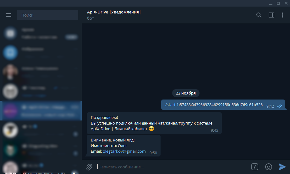Screen dimensions: 290x174
Task: Click the Написать сообщение message input
Action: [172, 167]
